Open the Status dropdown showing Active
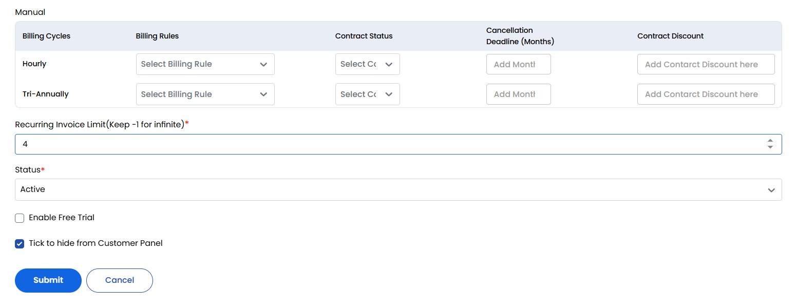The width and height of the screenshot is (796, 308). pos(398,189)
